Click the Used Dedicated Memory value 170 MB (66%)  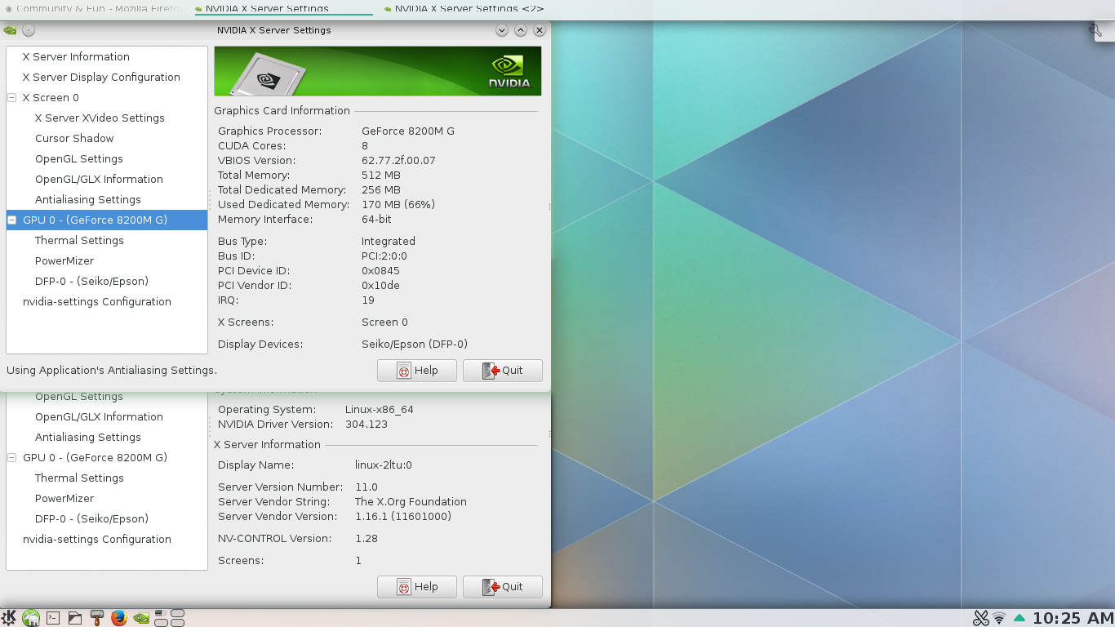pyautogui.click(x=398, y=204)
